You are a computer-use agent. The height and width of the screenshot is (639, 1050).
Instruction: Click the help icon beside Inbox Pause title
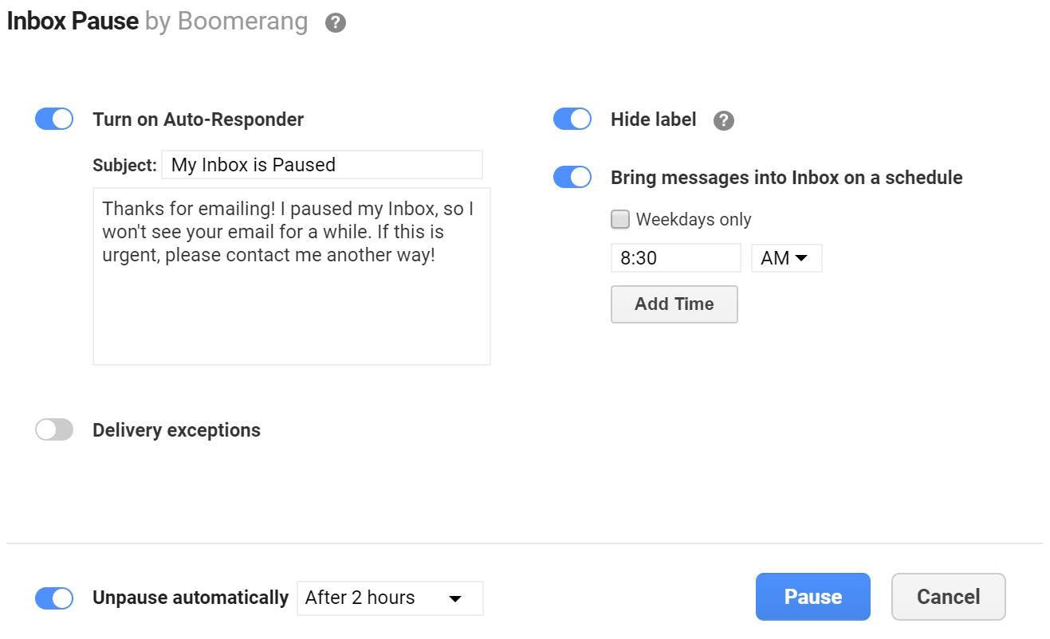pyautogui.click(x=336, y=23)
